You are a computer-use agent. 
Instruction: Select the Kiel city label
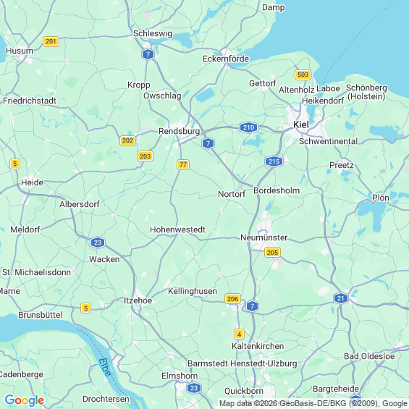(301, 125)
